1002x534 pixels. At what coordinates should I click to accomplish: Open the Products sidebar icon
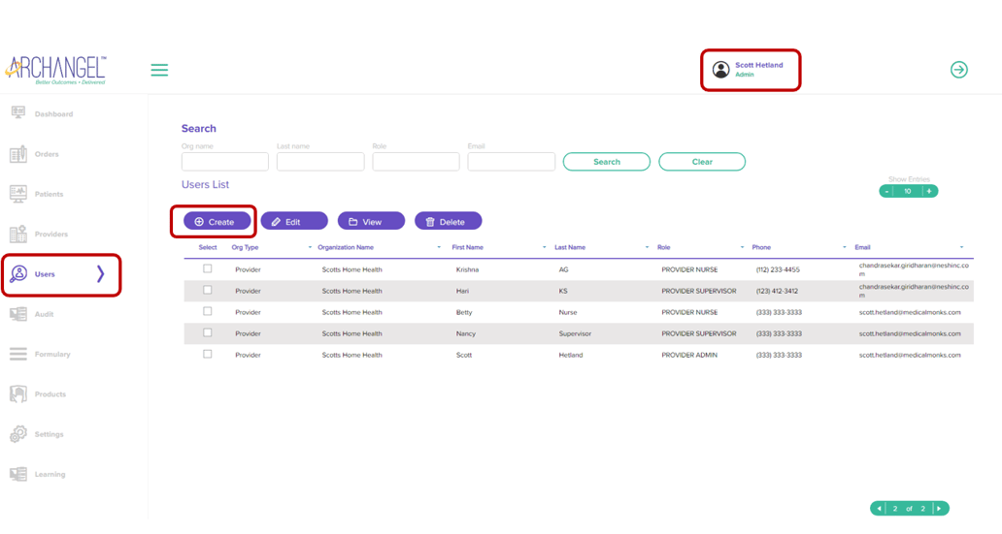pyautogui.click(x=18, y=394)
